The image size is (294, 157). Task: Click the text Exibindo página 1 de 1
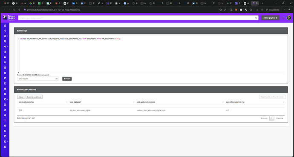coord(26,118)
